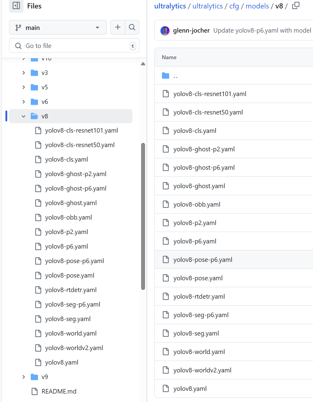Open the main branch selector dropdown
313x402 pixels.
(58, 27)
